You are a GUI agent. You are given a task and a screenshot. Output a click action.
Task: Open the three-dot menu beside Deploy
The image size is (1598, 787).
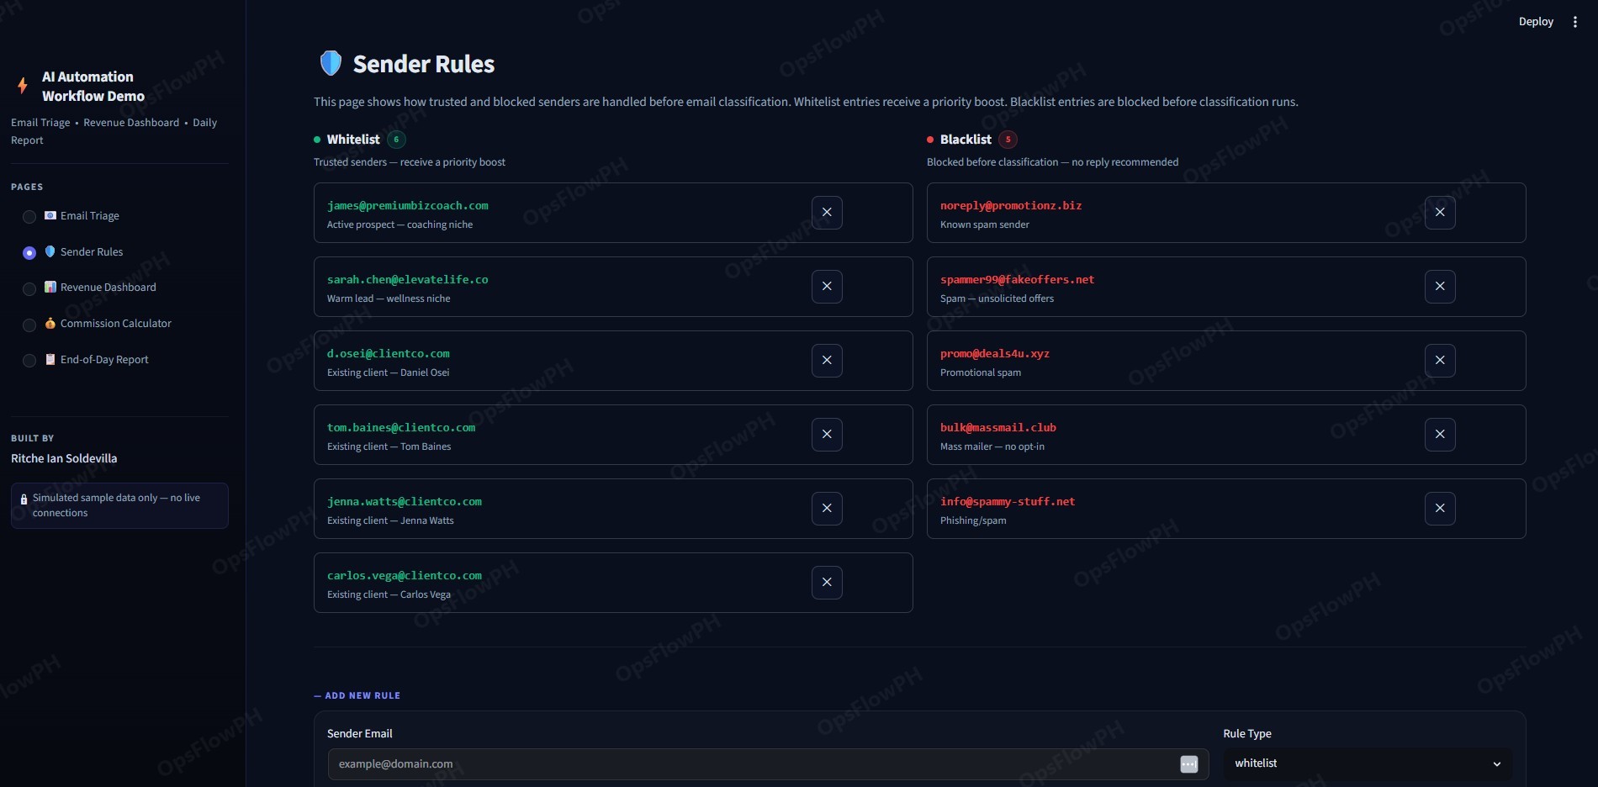1575,22
